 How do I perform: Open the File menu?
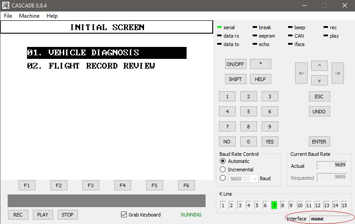point(8,16)
